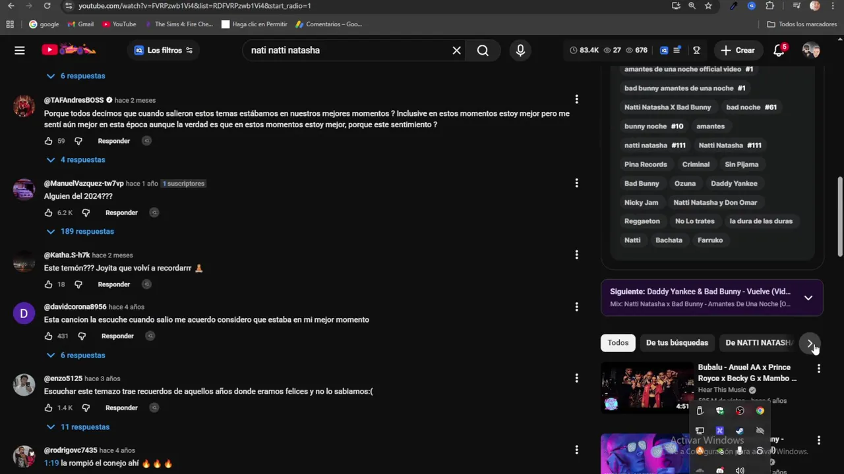Open options menu on @TAFAndresBOSS comment
The height and width of the screenshot is (474, 844).
click(x=576, y=99)
